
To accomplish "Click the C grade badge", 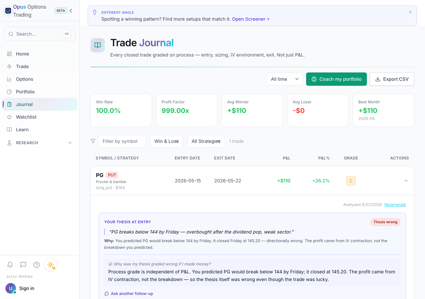I will click(x=351, y=181).
